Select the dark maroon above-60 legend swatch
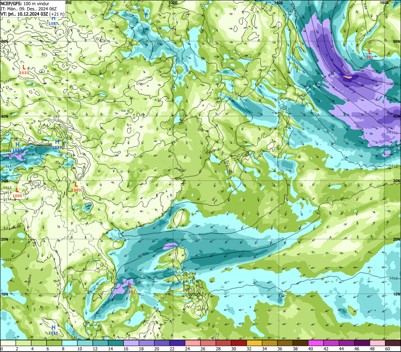This screenshot has height=352, width=401. tap(393, 343)
